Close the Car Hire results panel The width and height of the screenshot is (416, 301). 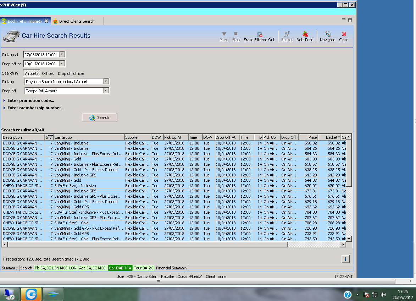tap(344, 37)
